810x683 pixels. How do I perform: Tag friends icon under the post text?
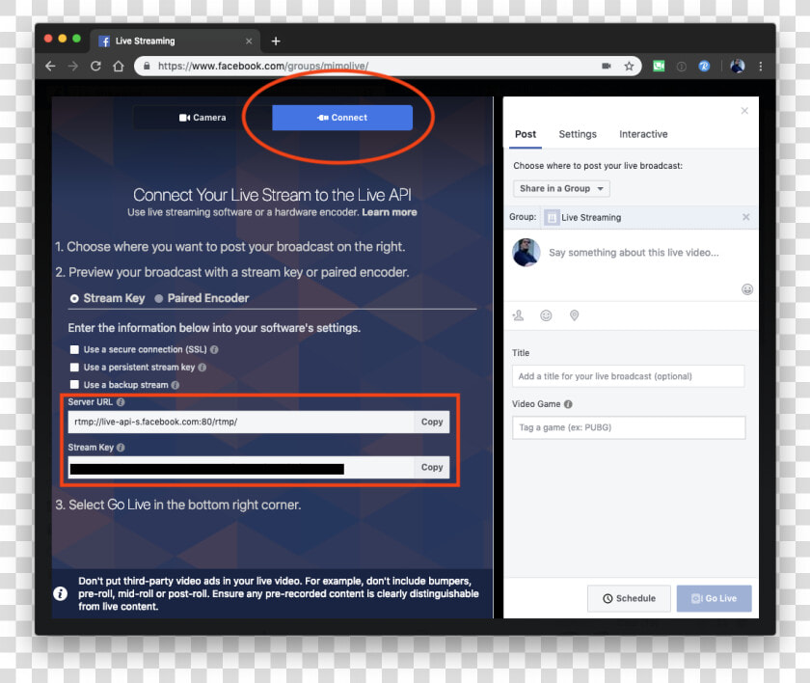[518, 315]
